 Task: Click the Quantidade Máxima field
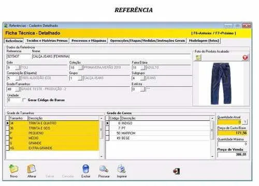[233, 144]
